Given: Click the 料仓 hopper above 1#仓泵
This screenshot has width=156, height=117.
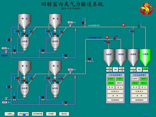Looking at the screenshot, I should (24, 21).
